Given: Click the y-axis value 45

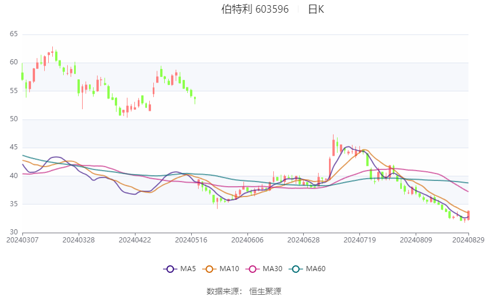Looking at the screenshot, I should click(x=14, y=147).
